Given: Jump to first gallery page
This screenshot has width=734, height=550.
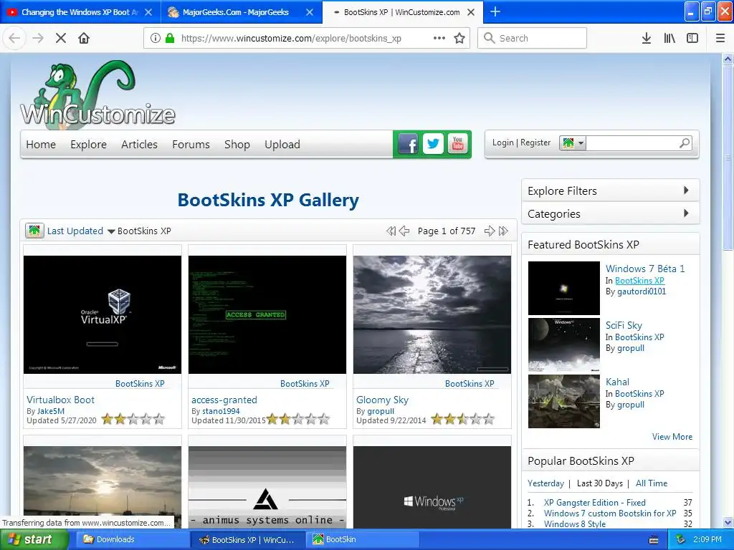Looking at the screenshot, I should coord(391,231).
